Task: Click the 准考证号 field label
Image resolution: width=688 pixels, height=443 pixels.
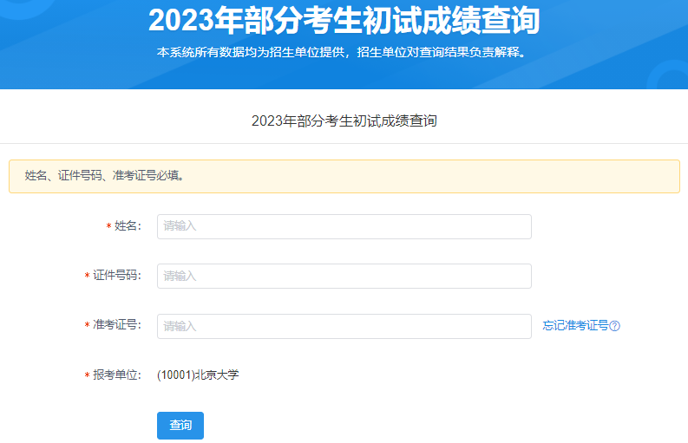Action: pyautogui.click(x=117, y=325)
